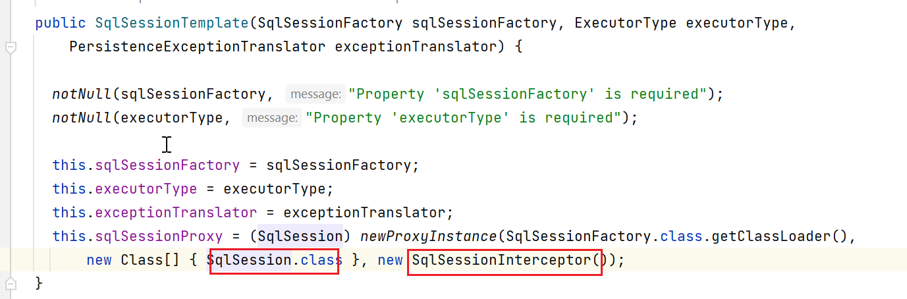Screen dimensions: 907x299
Task: Click the string 'sqlSessionFactory' is required
Action: coord(528,94)
